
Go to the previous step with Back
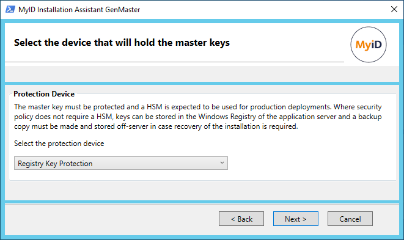[241, 219]
